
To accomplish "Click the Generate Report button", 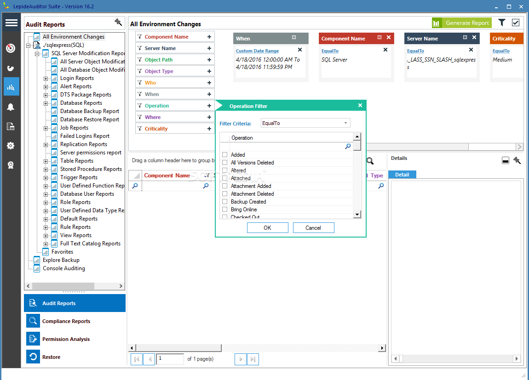I will coord(461,23).
